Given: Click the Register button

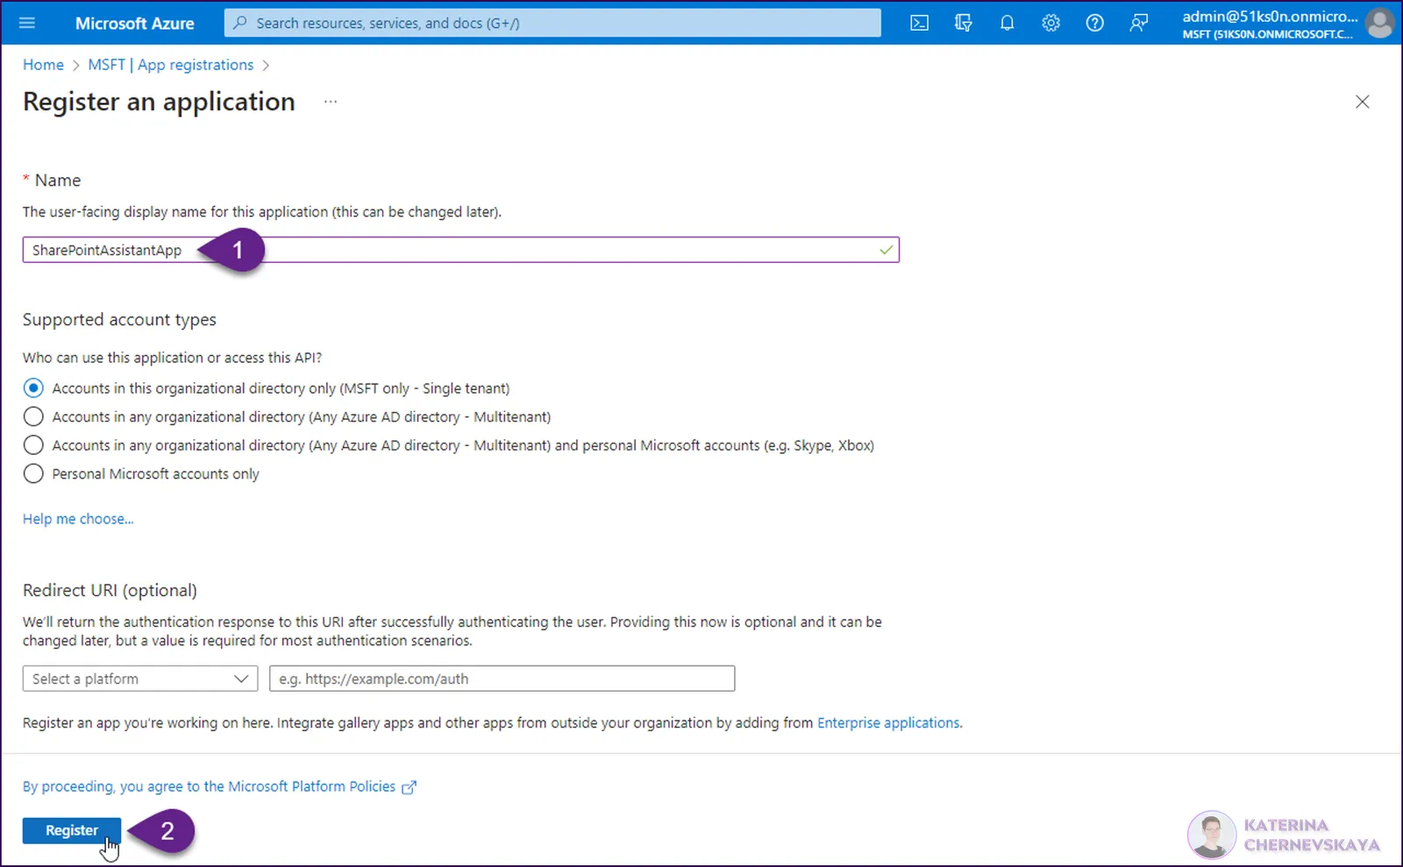Looking at the screenshot, I should [72, 830].
